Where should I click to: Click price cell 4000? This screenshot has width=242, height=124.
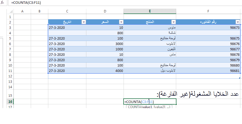pyautogui.click(x=105, y=71)
